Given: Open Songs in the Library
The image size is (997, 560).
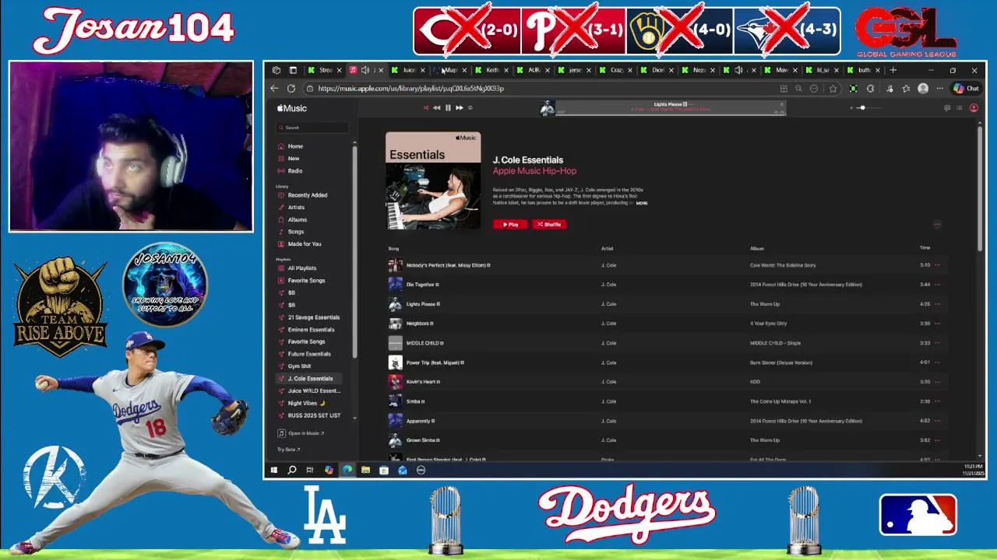Looking at the screenshot, I should pyautogui.click(x=296, y=232).
